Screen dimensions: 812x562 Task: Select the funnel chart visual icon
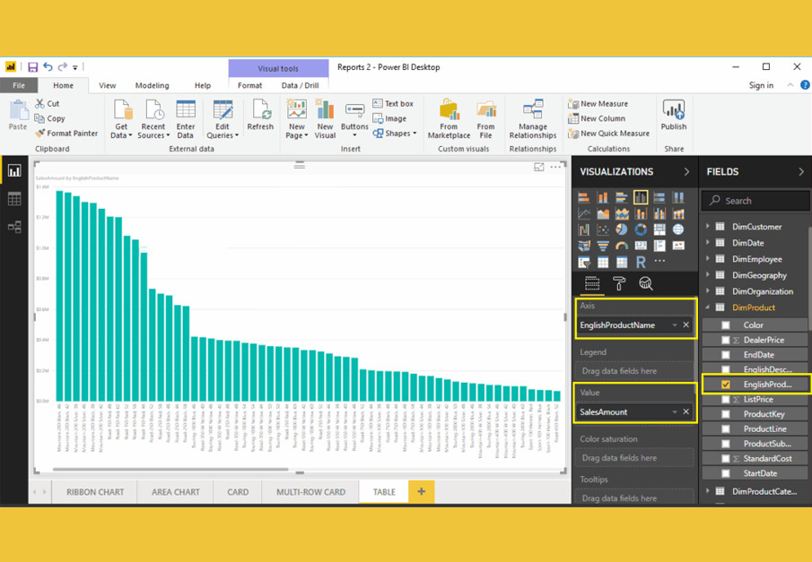coord(602,245)
